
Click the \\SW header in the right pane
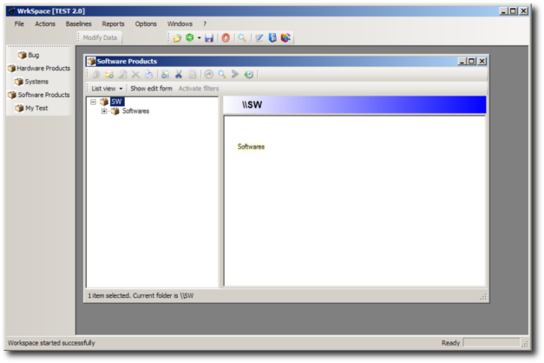[252, 104]
